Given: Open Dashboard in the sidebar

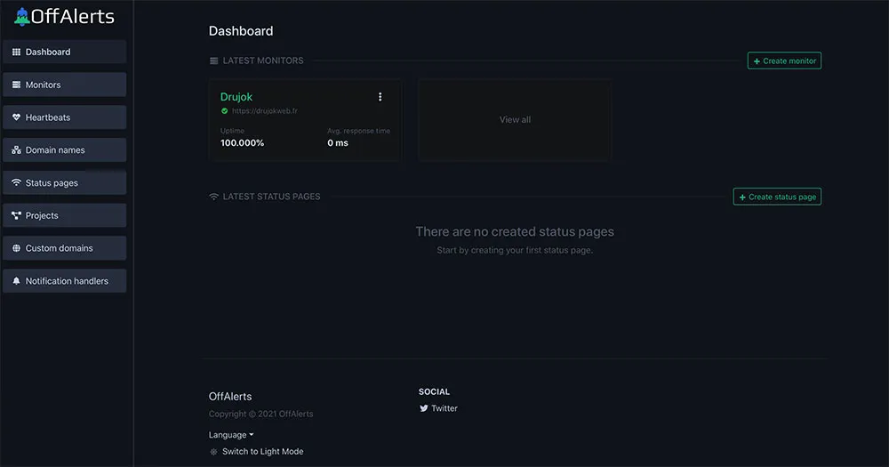Looking at the screenshot, I should [x=64, y=52].
